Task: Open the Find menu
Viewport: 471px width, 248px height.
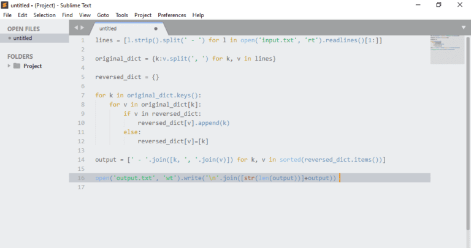Action: [x=67, y=15]
